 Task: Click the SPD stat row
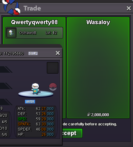[x=36, y=119]
